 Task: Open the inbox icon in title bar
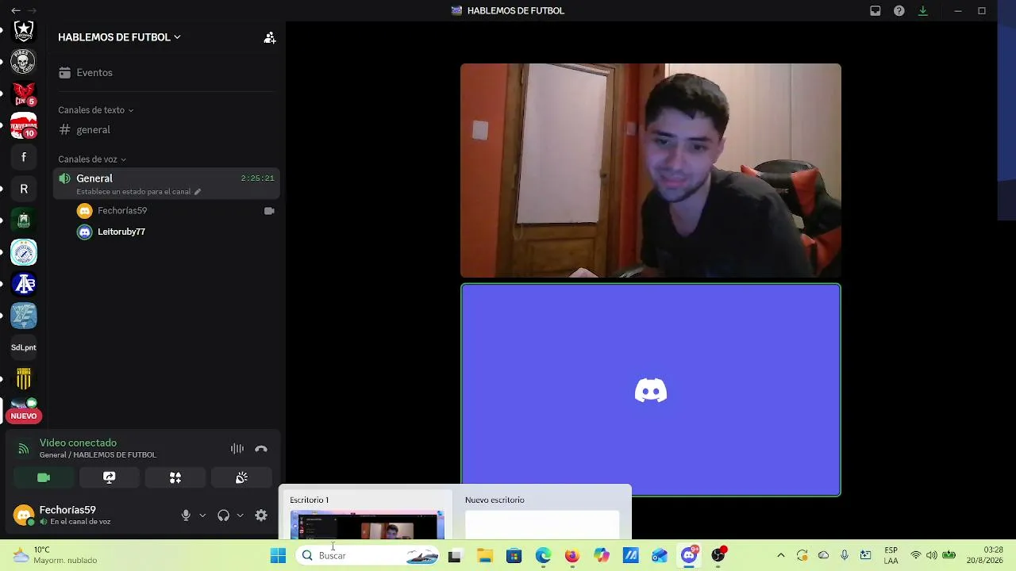coord(876,11)
